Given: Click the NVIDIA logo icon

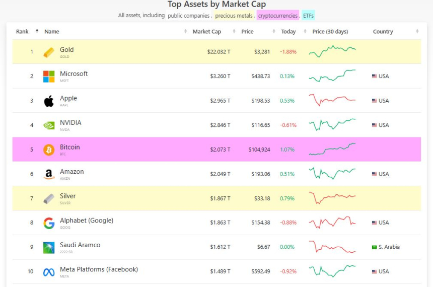Looking at the screenshot, I should pyautogui.click(x=49, y=125).
